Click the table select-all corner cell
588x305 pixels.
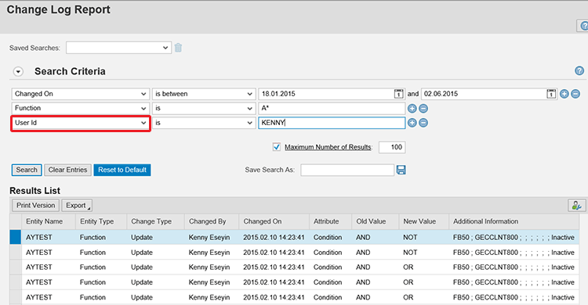[x=16, y=221]
